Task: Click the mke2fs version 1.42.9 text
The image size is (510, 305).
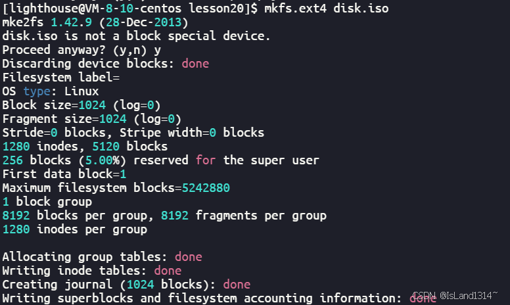Action: [x=71, y=22]
